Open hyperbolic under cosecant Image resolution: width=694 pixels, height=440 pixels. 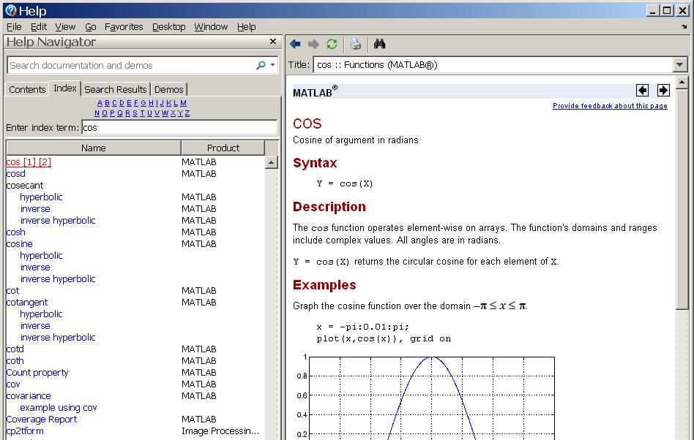point(41,197)
